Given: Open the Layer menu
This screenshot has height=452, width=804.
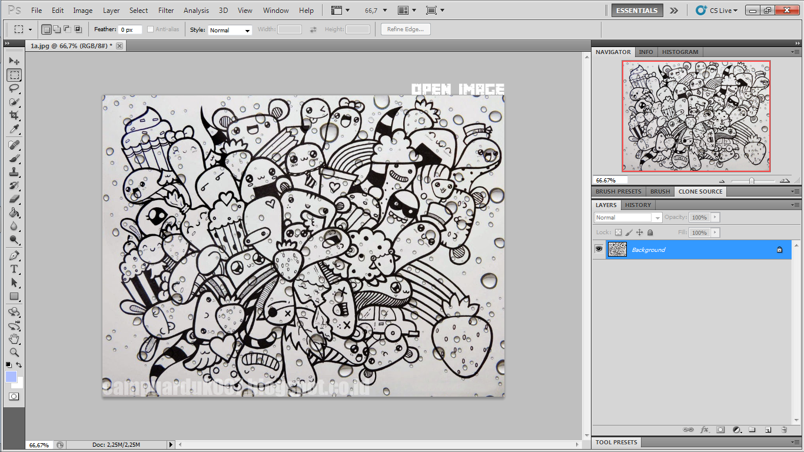Looking at the screenshot, I should click(111, 11).
